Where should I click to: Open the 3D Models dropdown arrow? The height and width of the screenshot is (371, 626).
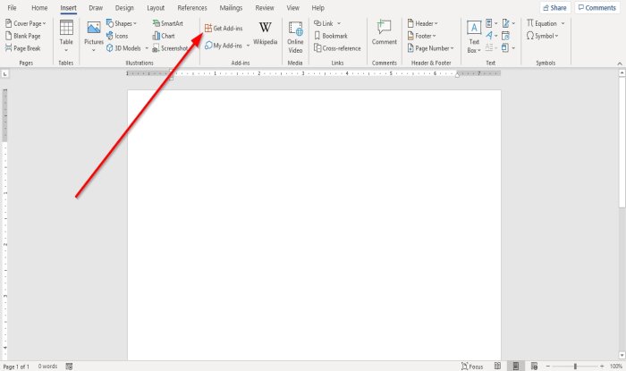(x=147, y=48)
